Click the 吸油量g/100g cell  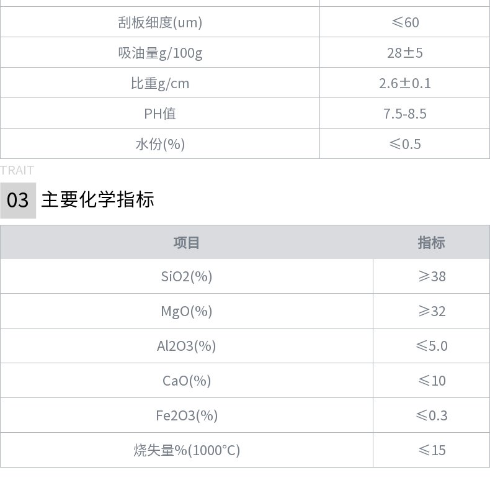pyautogui.click(x=160, y=53)
